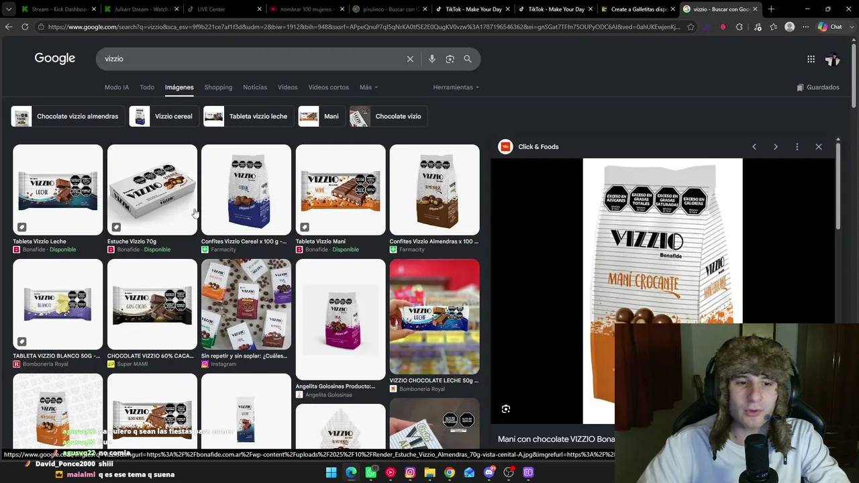Switch to 'Create a Galletitas' browser tab
This screenshot has width=859, height=483.
click(x=638, y=9)
